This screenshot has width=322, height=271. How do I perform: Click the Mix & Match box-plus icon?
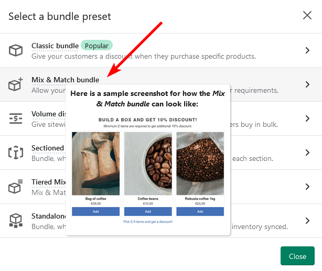pos(16,84)
